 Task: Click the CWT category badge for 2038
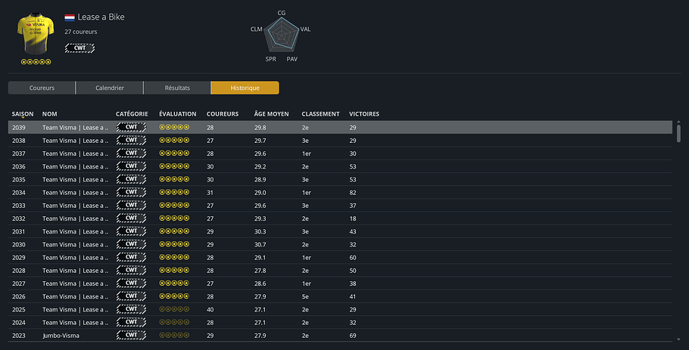(x=132, y=141)
